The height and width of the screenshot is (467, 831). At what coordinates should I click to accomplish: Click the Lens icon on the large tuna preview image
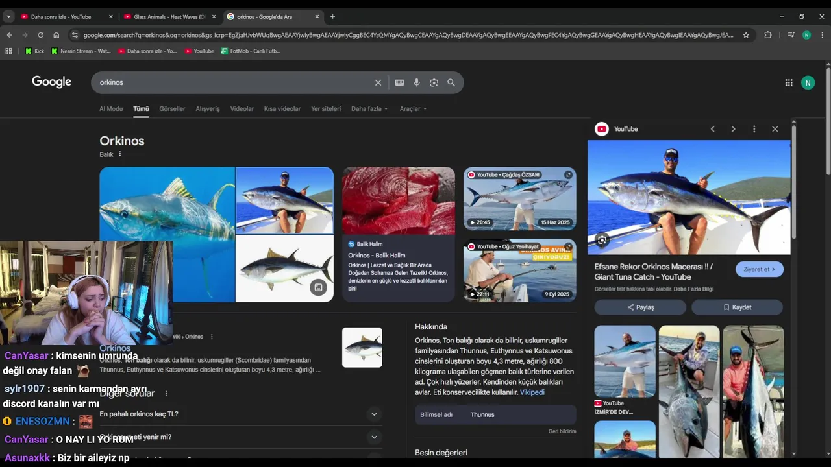(602, 241)
